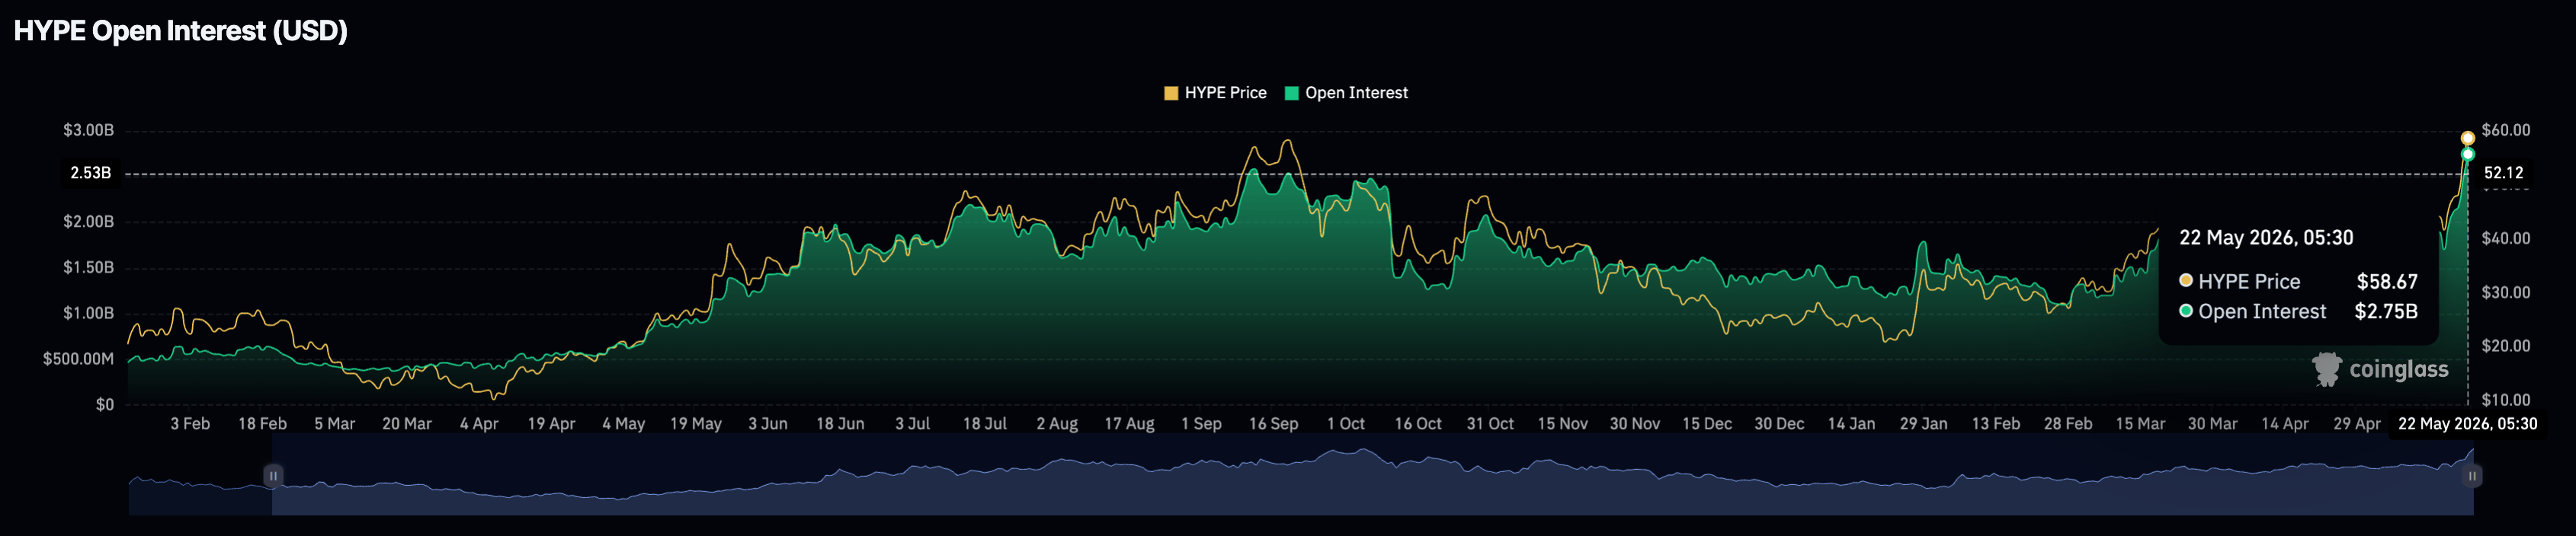Toggle the Open Interest legend series
This screenshot has height=536, width=2576.
1346,93
